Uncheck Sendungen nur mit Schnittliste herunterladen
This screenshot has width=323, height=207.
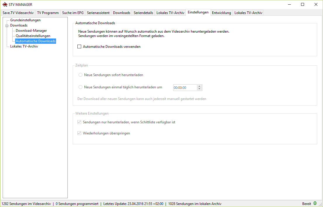[79, 122]
